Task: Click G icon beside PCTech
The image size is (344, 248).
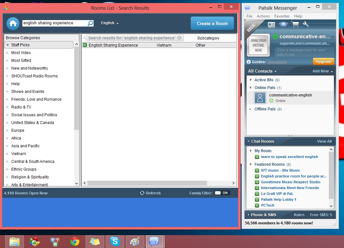Action: (x=257, y=206)
